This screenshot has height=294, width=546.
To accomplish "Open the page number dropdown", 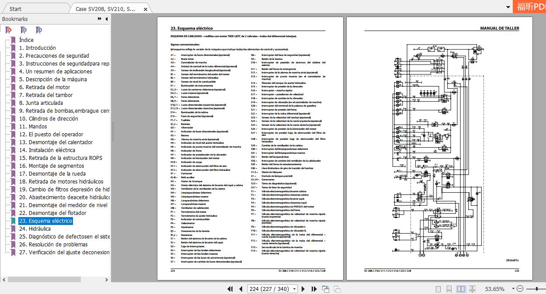I will coord(294,289).
